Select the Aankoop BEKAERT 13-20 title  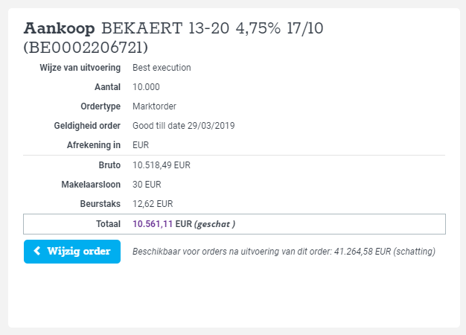coord(173,28)
